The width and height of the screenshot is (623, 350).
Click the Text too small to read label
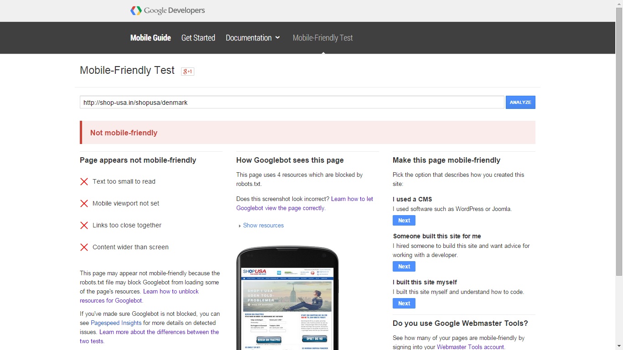coord(124,181)
